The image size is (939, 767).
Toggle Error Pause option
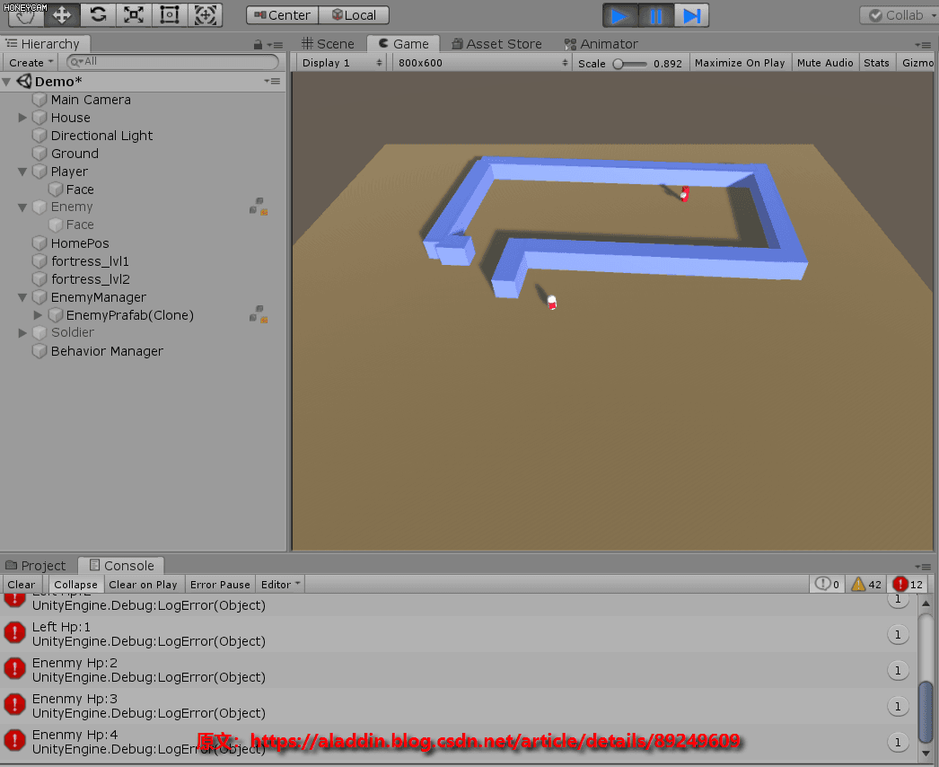click(220, 585)
